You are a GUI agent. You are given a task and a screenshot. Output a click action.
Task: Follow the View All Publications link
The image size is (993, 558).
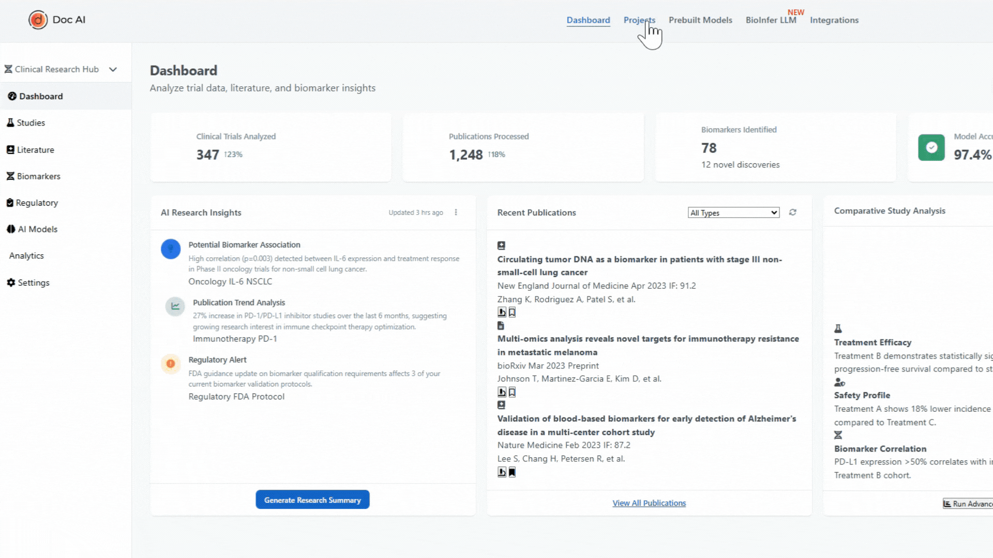click(649, 503)
